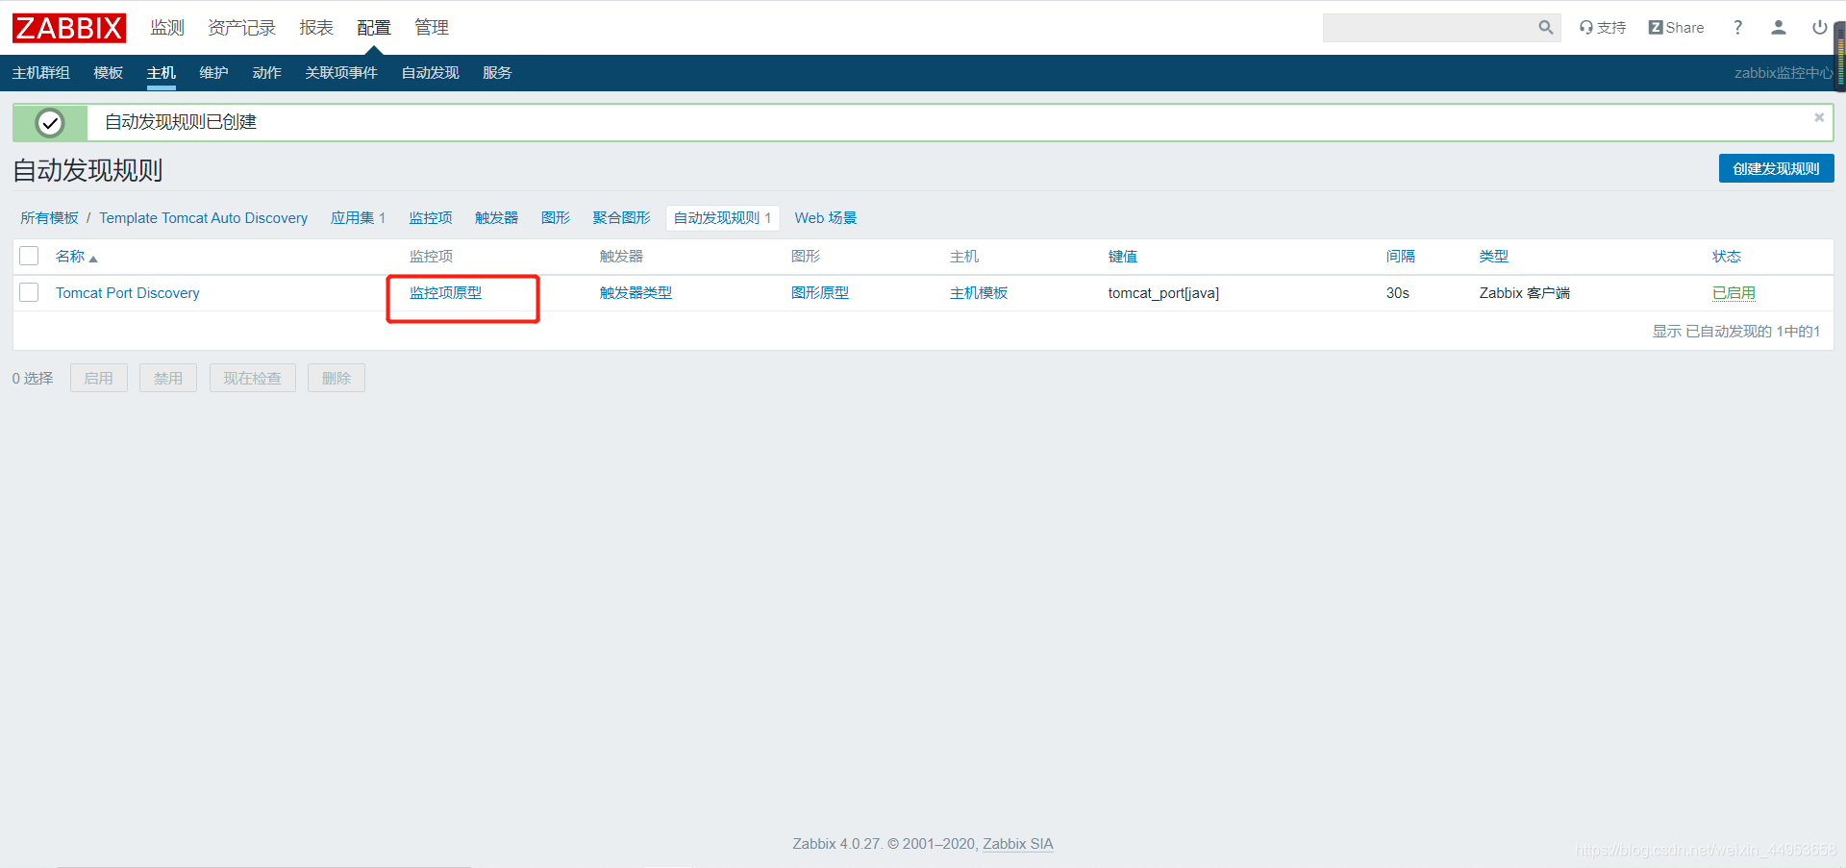Viewport: 1846px width, 868px height.
Task: Open 触发器类型 link
Action: click(x=636, y=293)
